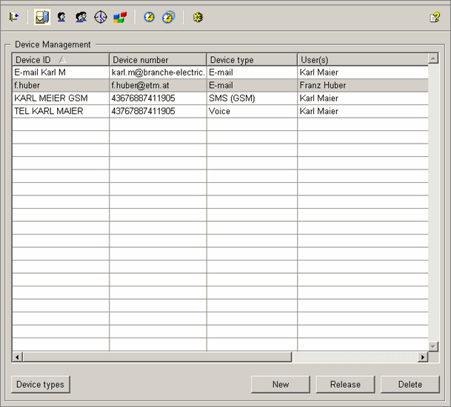Click the Release button
Image resolution: width=451 pixels, height=407 pixels.
pos(345,384)
